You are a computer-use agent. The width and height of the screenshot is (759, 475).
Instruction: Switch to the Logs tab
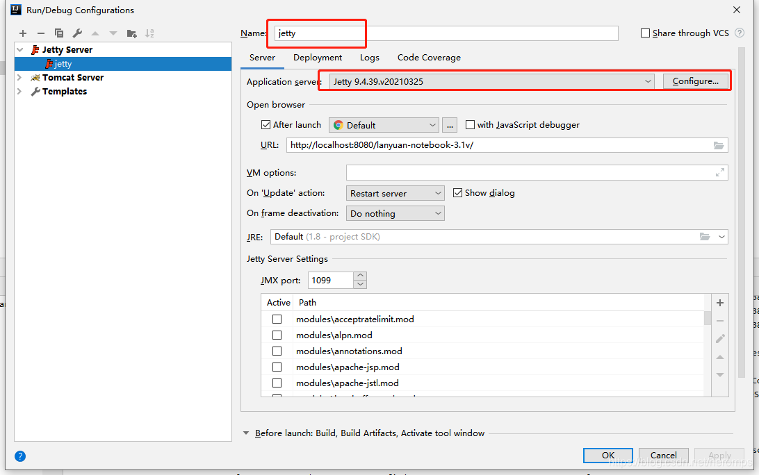coord(370,58)
